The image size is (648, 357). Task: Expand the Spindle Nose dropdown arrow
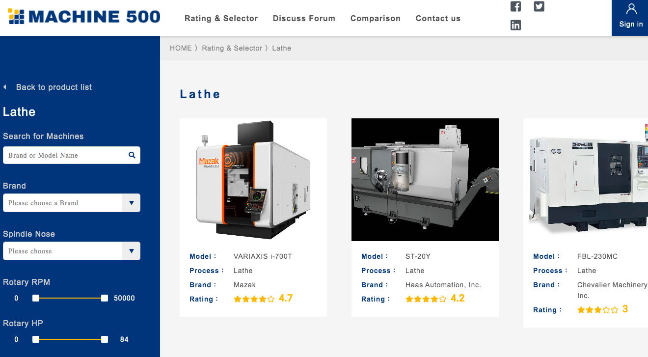tap(131, 251)
